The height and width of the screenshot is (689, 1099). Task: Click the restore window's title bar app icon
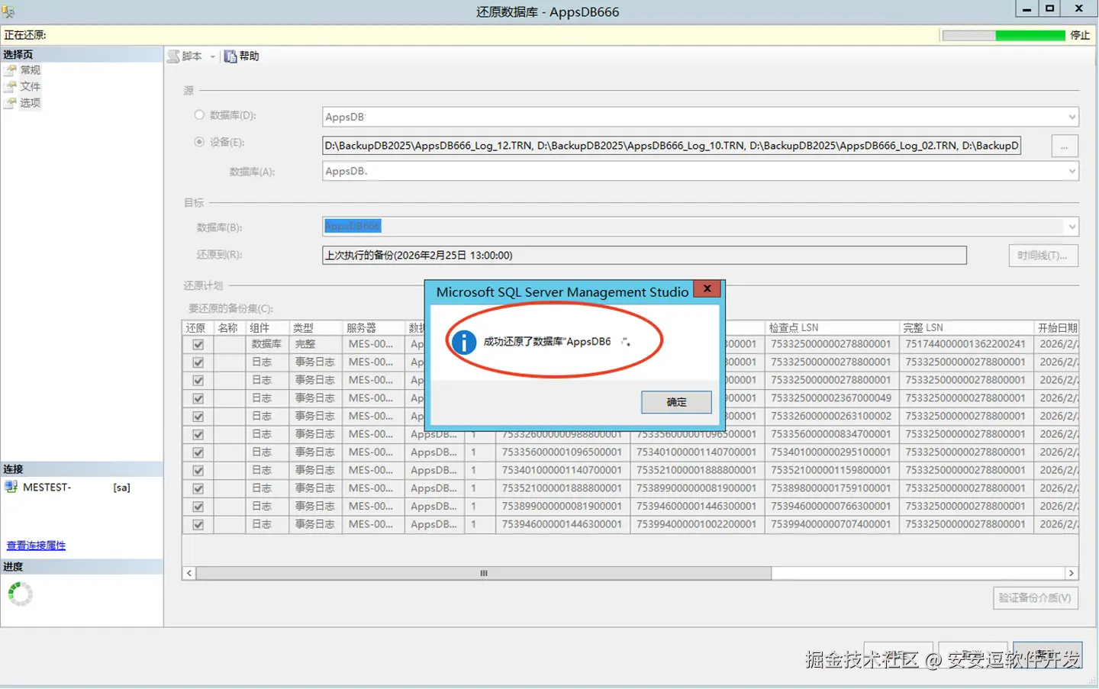pyautogui.click(x=8, y=11)
